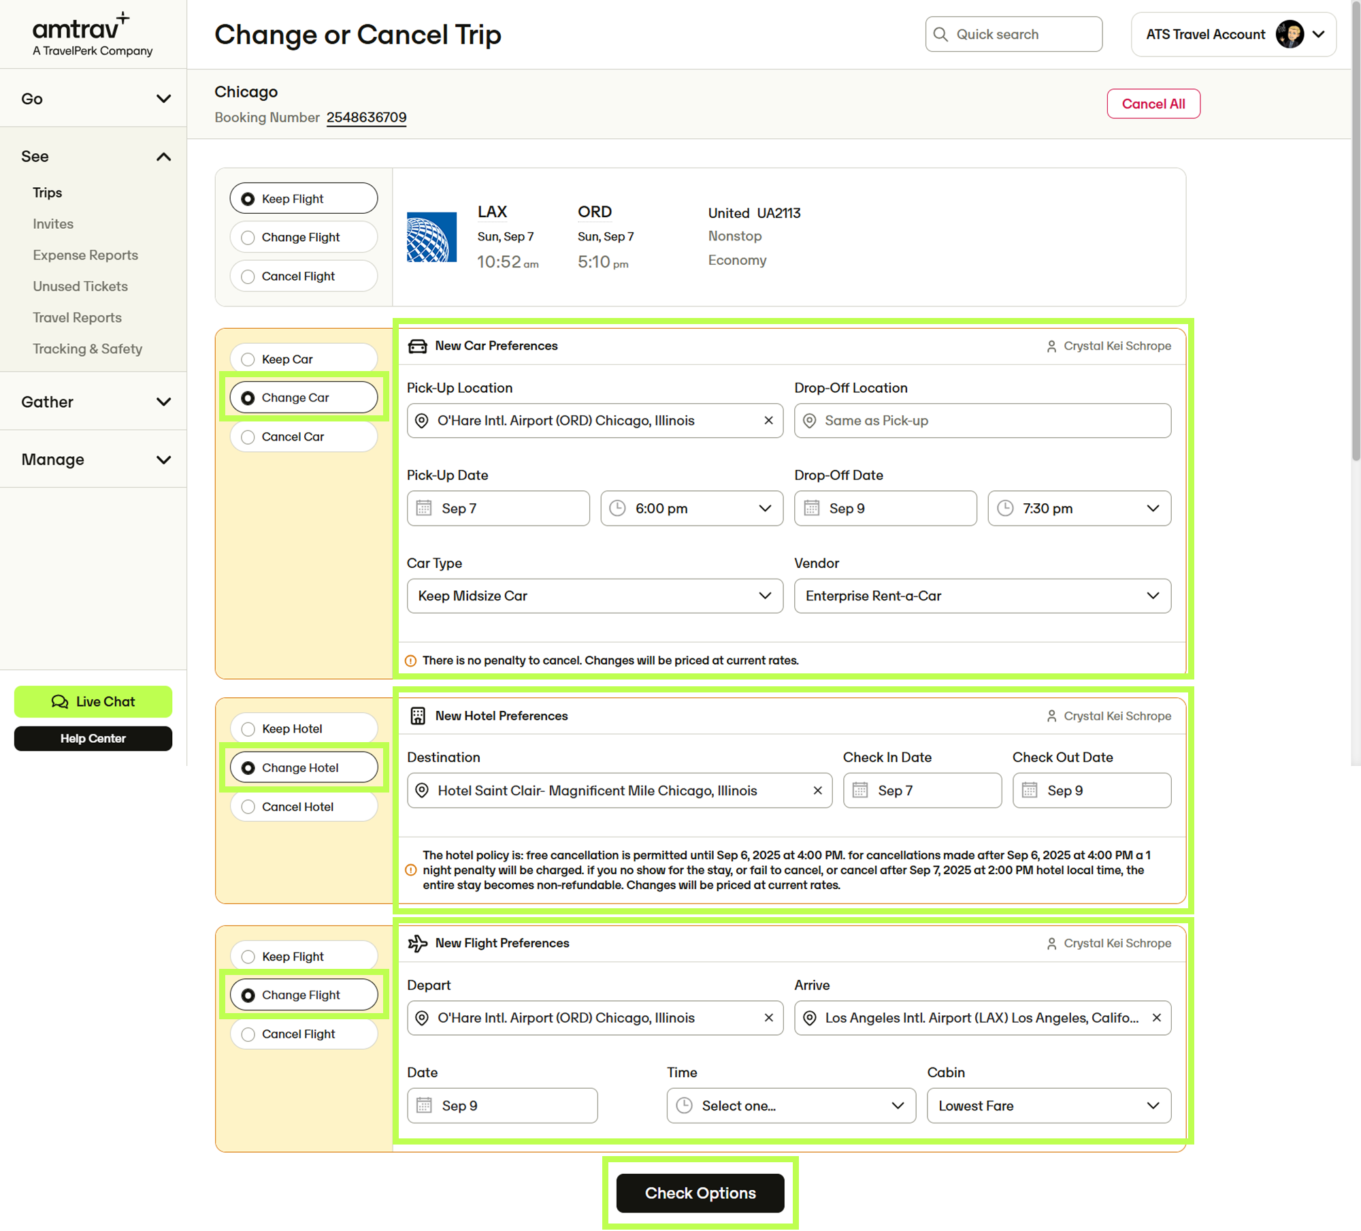This screenshot has height=1231, width=1361.
Task: Open Unused Tickets in the sidebar
Action: (x=80, y=286)
